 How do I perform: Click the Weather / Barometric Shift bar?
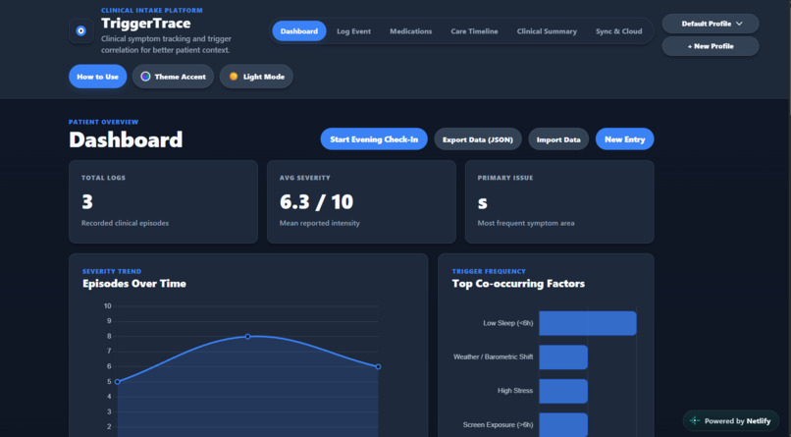(563, 356)
